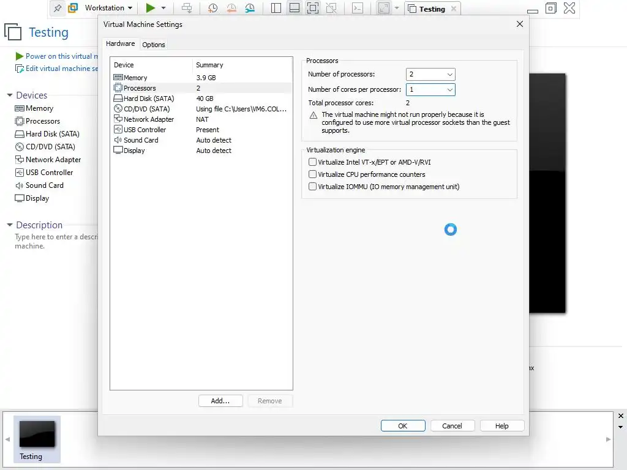
Task: Open power options dropdown arrow beside play
Action: pos(163,8)
